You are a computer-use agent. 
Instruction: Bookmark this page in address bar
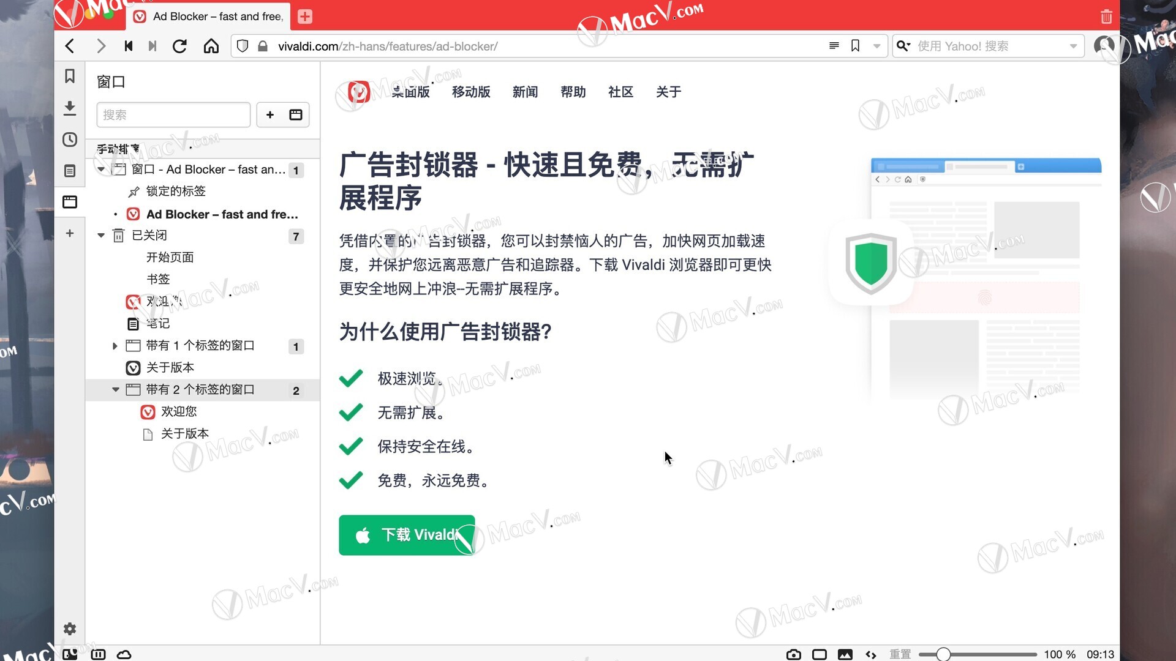click(x=856, y=46)
